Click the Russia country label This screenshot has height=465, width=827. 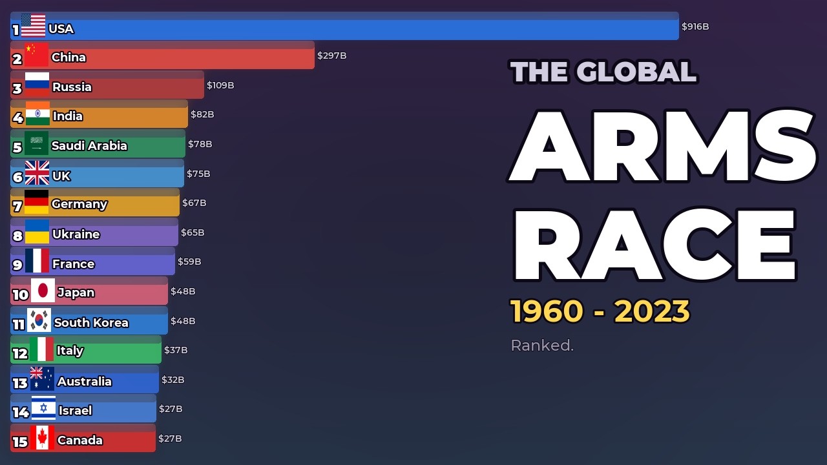pyautogui.click(x=72, y=87)
